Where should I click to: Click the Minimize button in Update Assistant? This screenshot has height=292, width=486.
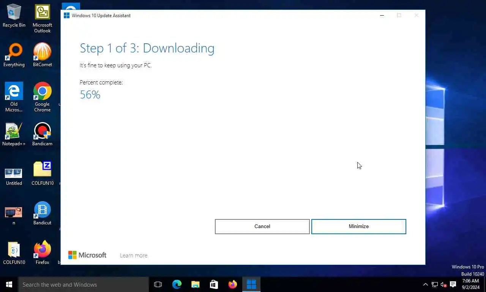click(x=359, y=226)
